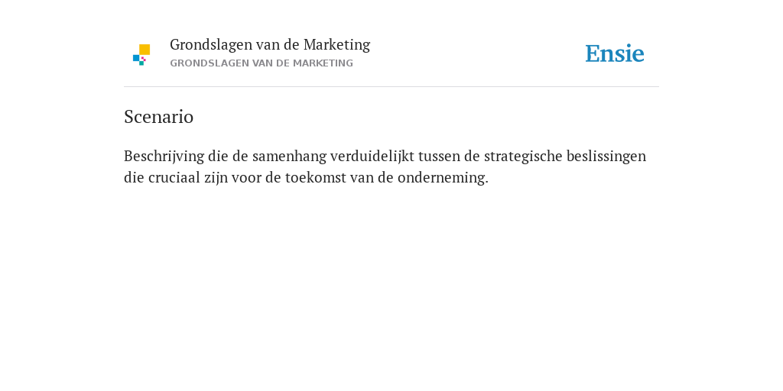
Task: Click the word voor in the second line
Action: [x=246, y=177]
